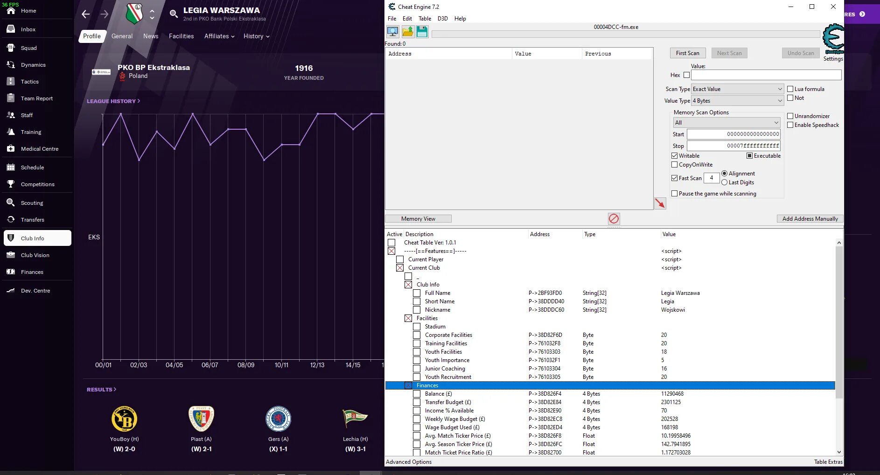Open Club Vision sidebar icon

tap(11, 255)
